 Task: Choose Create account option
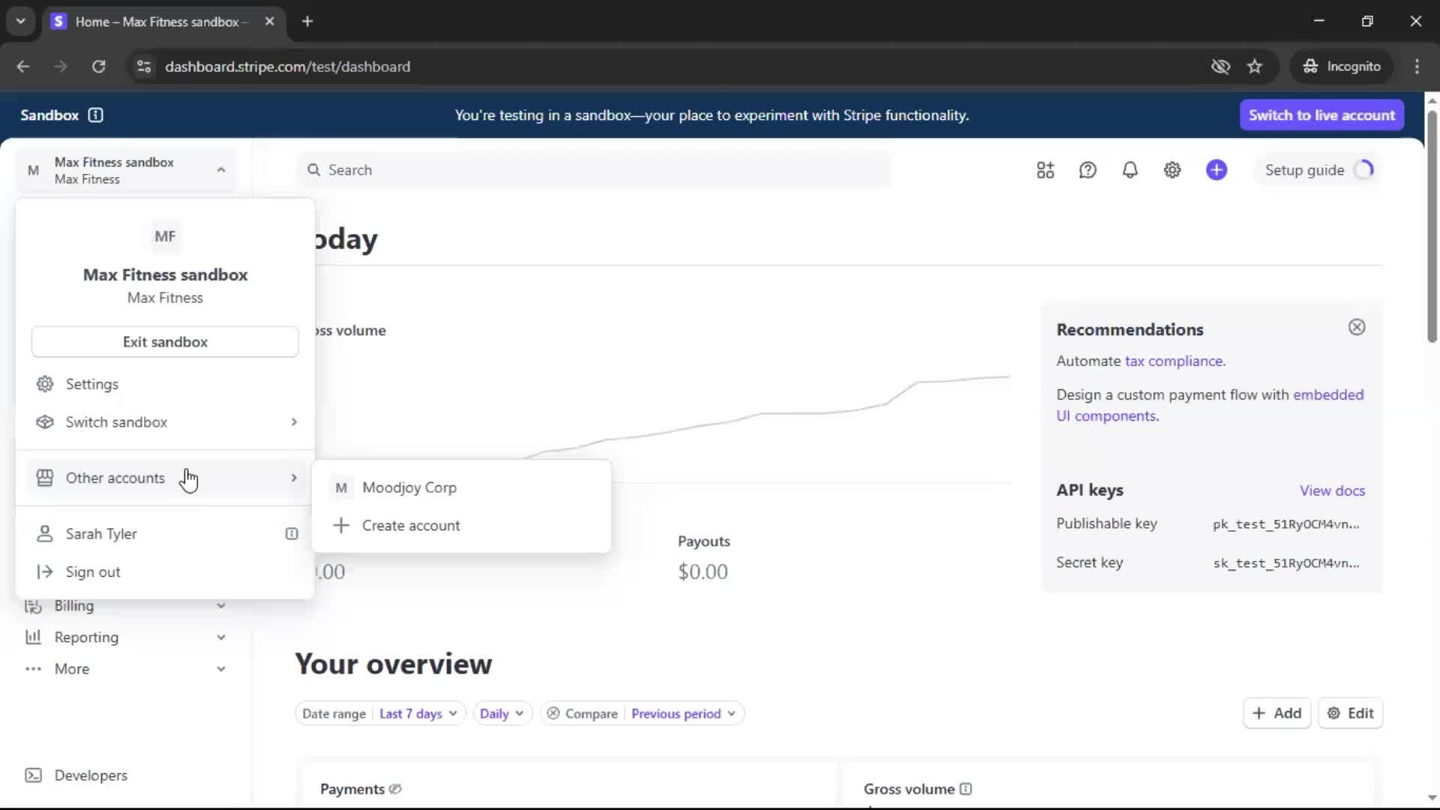(410, 526)
